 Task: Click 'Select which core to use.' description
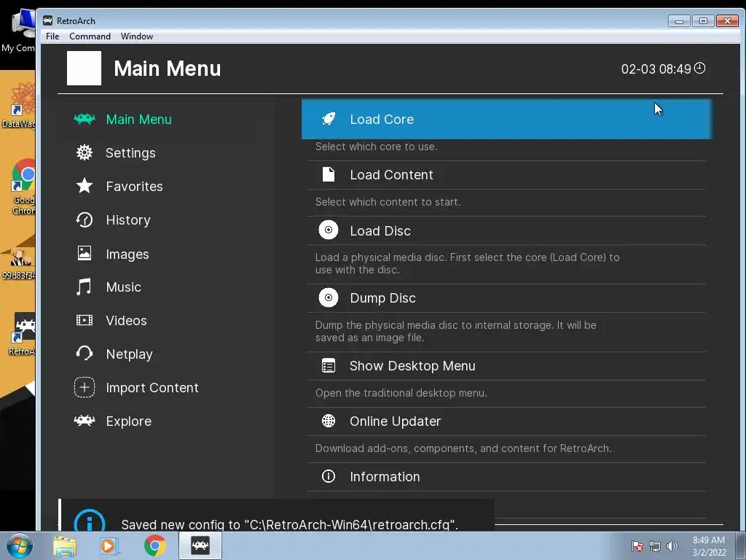tap(376, 147)
